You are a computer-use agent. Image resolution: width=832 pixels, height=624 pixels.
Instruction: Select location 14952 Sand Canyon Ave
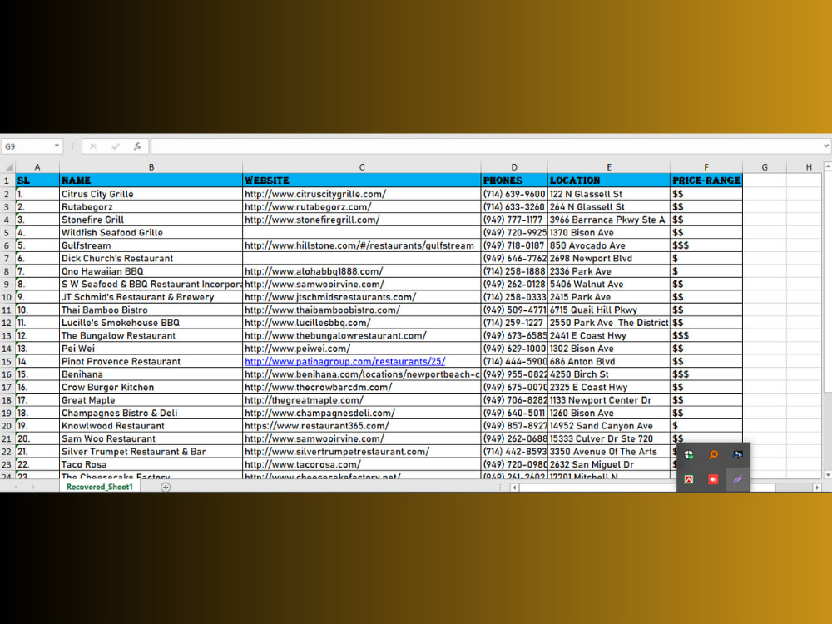point(609,425)
